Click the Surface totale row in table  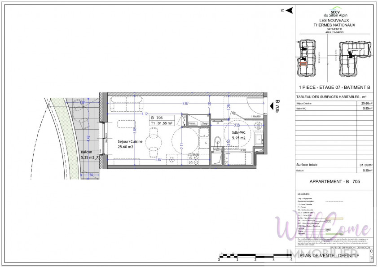tap(334, 165)
